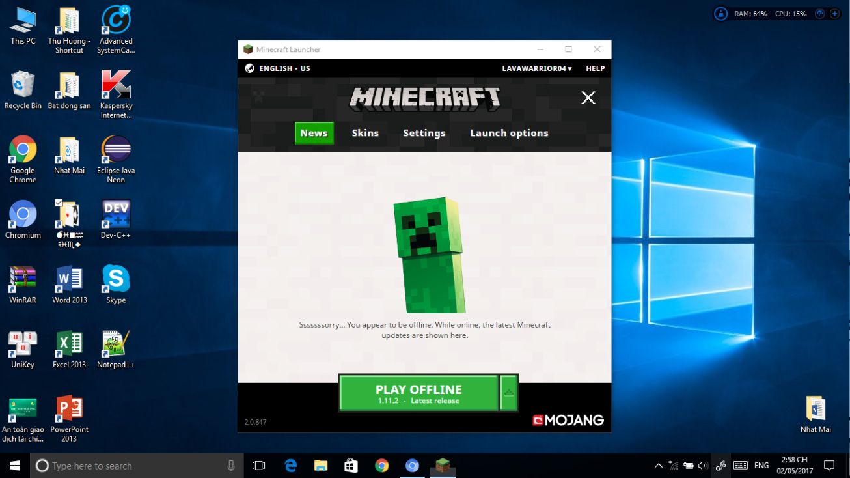Click the Minecraft Launcher title bar icon
850x478 pixels.
tap(248, 49)
